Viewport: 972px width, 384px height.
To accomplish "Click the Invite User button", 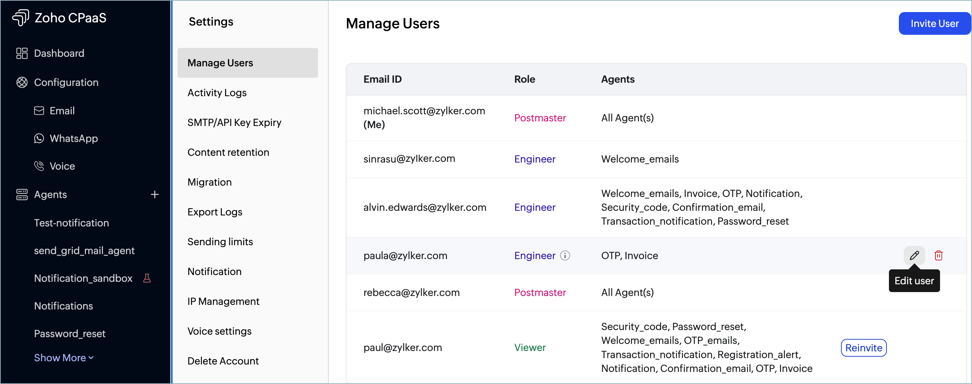I will point(934,23).
